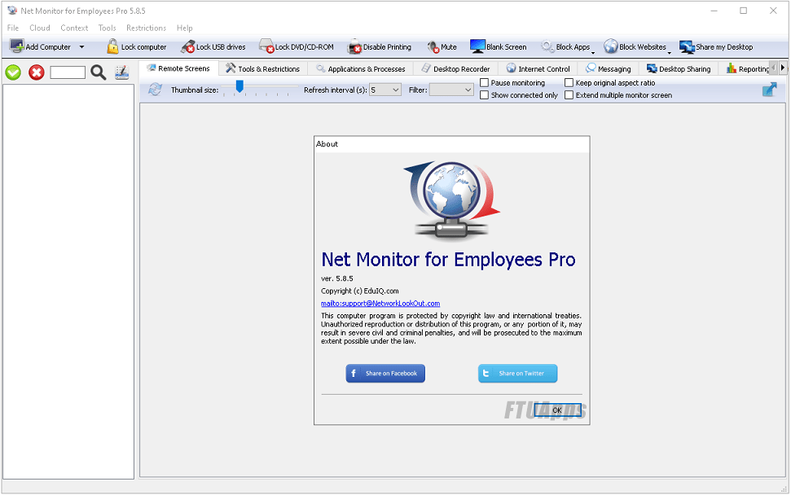Viewport: 791px width, 495px height.
Task: Open the support email mailto link
Action: point(380,304)
